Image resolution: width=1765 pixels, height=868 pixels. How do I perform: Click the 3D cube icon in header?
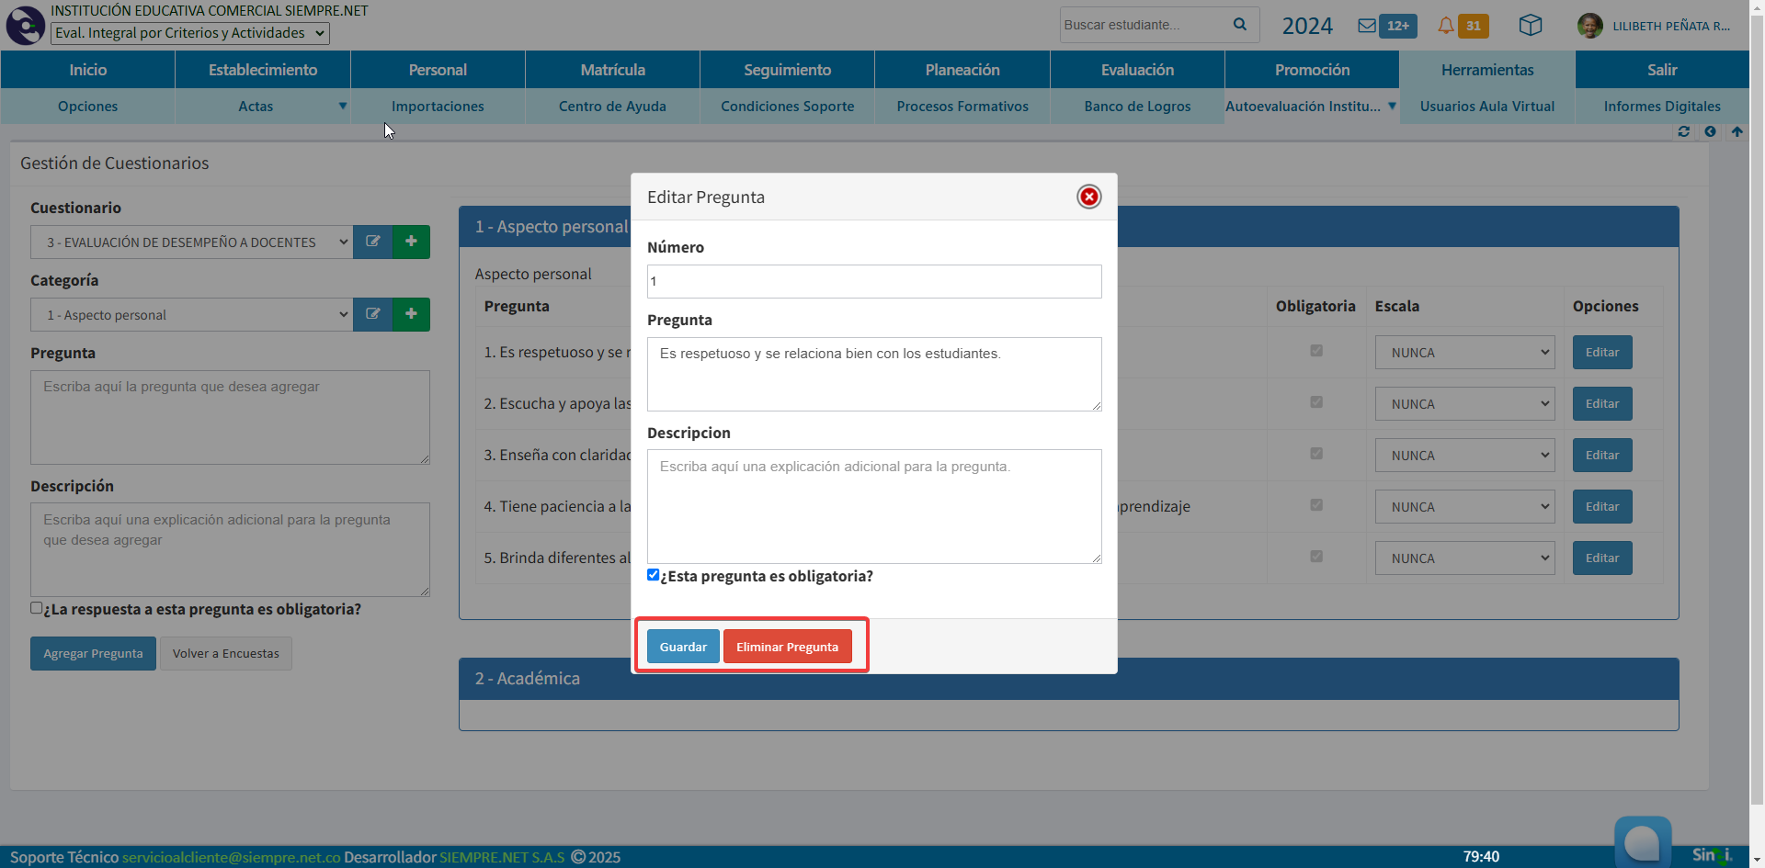coord(1531,26)
